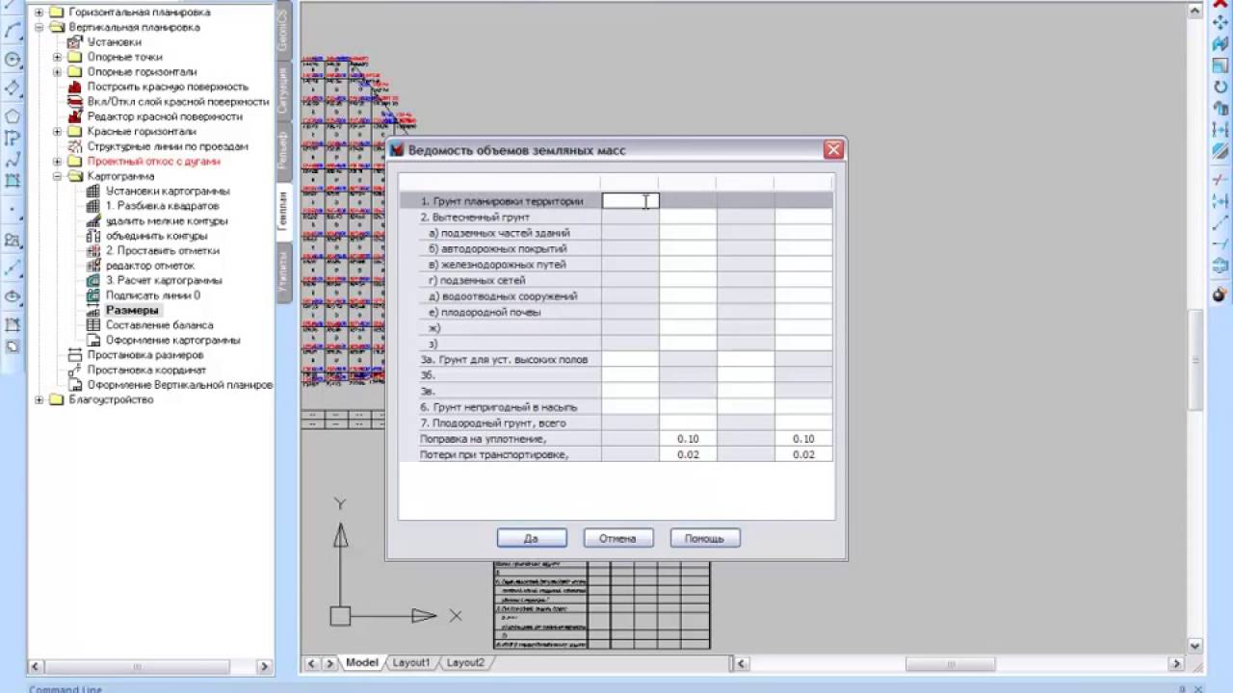Run объединить контуры

point(156,236)
